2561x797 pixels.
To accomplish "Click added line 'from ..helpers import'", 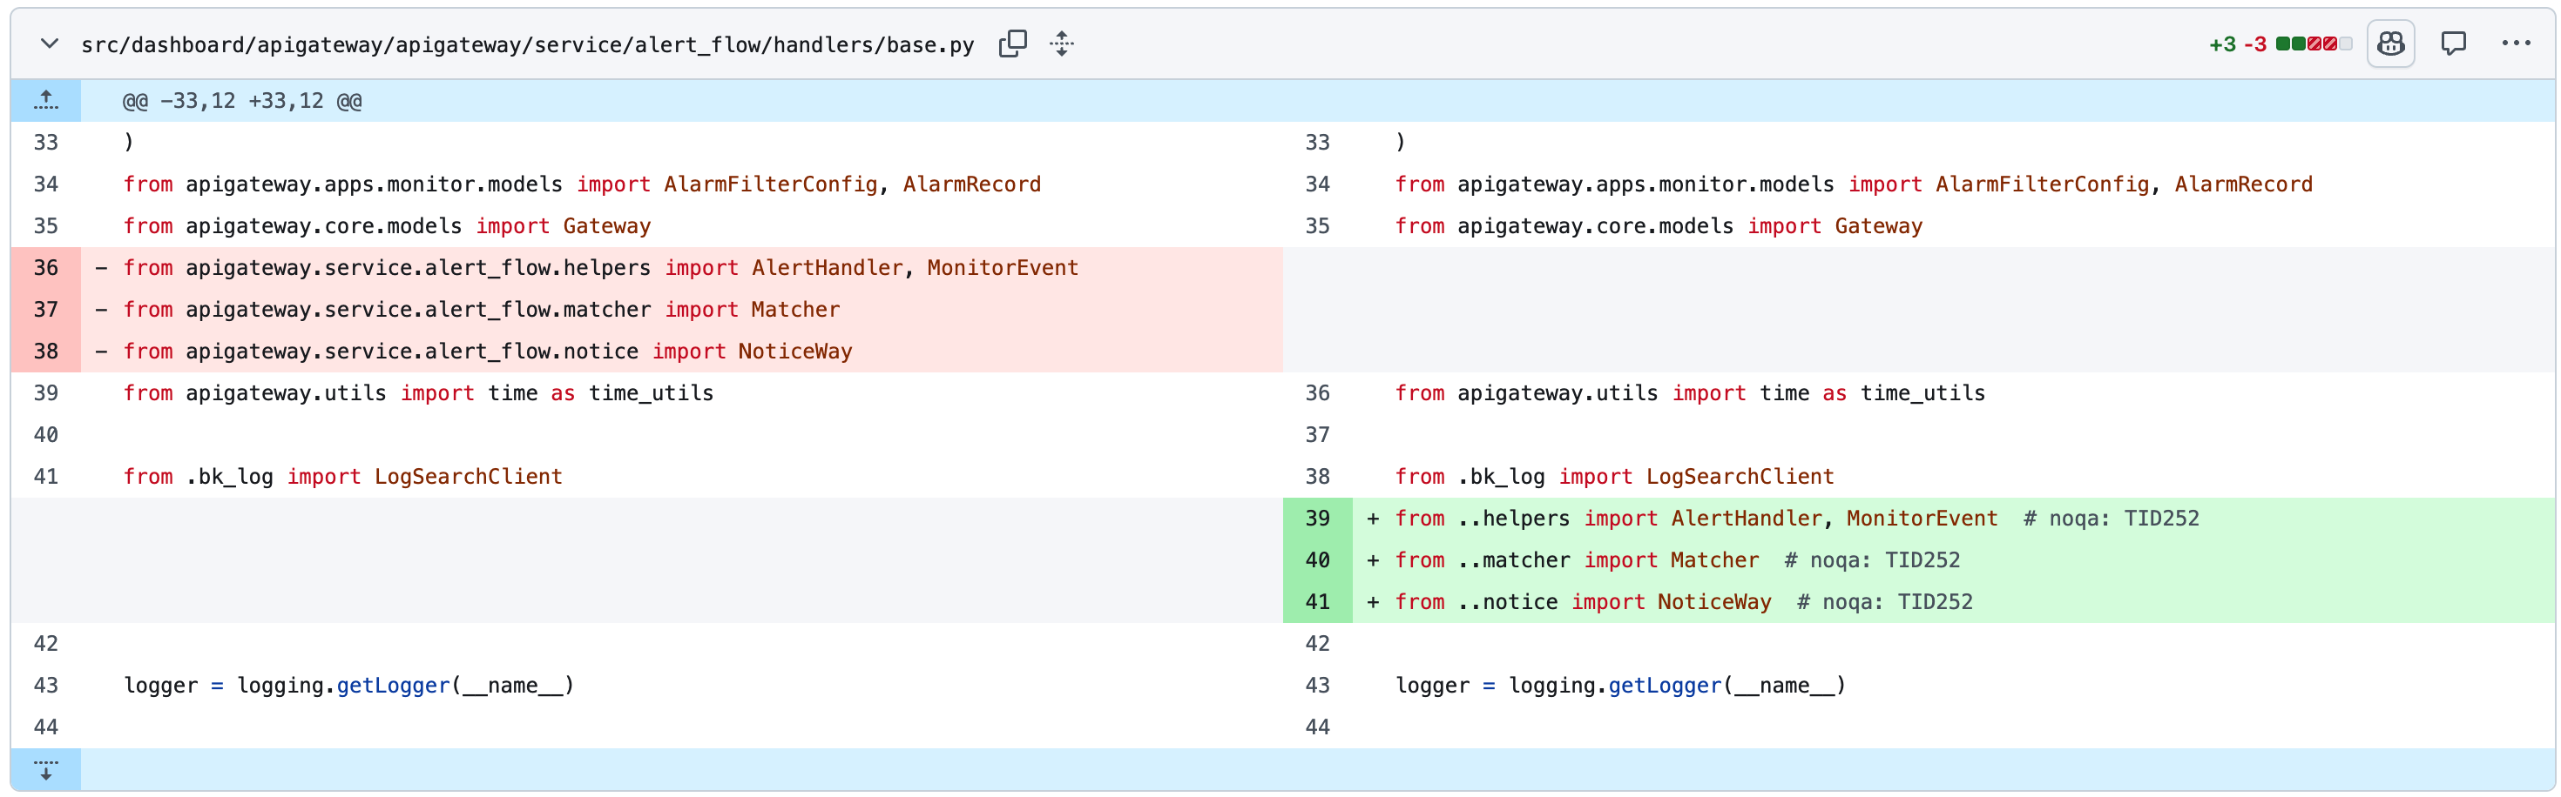I will point(1796,518).
